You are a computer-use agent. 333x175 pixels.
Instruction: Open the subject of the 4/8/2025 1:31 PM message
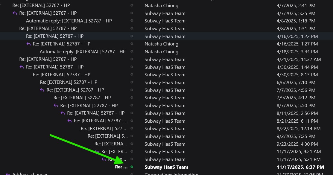[x=48, y=28]
